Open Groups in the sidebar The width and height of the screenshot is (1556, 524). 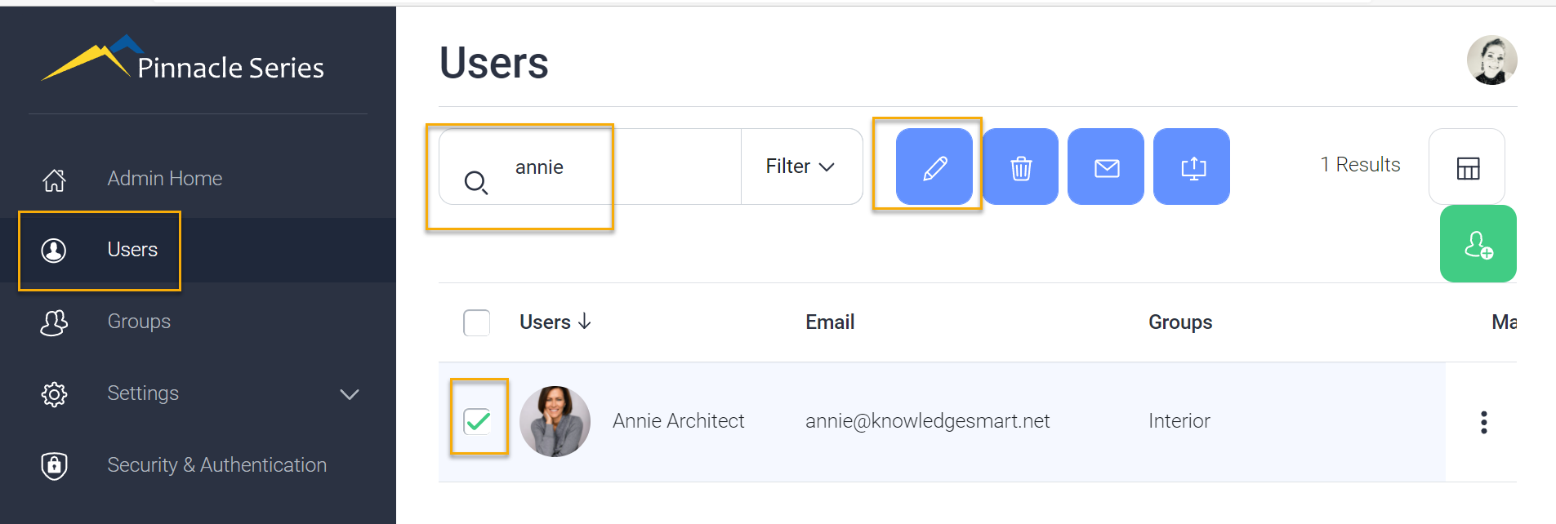139,322
